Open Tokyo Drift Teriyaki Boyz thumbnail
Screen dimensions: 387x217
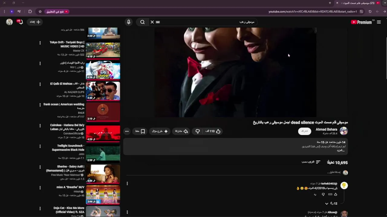pyautogui.click(x=103, y=50)
